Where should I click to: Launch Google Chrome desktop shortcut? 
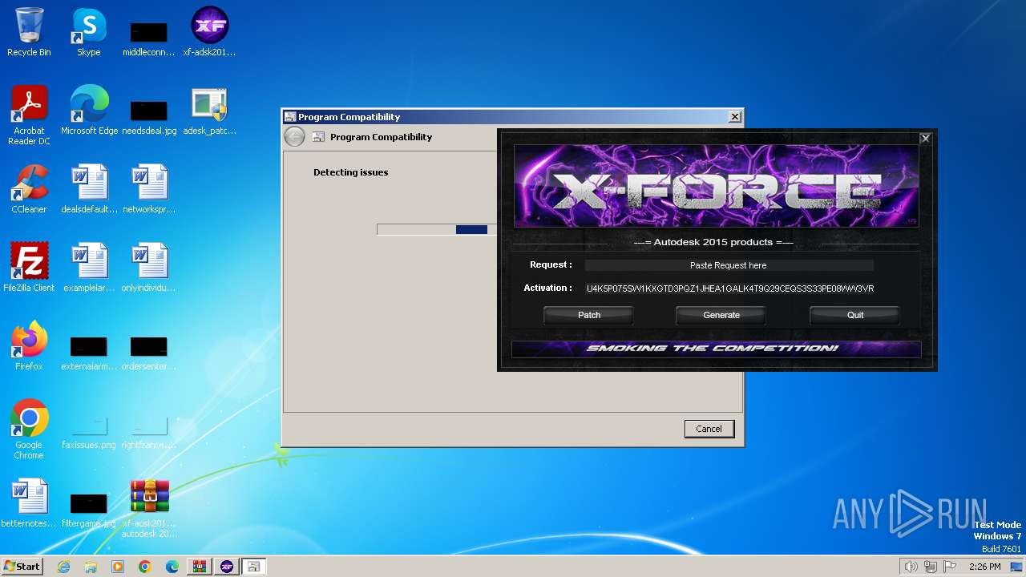coord(29,430)
